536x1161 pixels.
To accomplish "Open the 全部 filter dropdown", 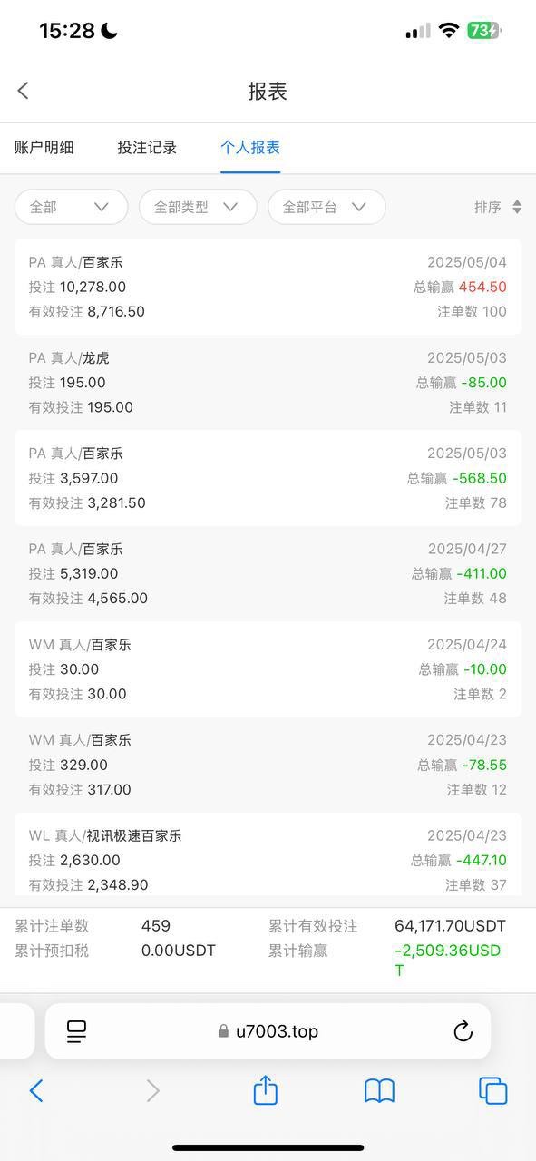I will coord(71,207).
